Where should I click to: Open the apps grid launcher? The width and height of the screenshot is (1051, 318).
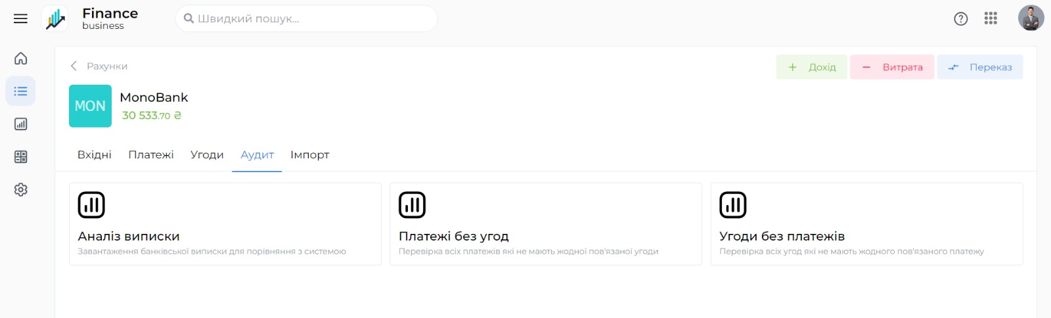(x=991, y=18)
